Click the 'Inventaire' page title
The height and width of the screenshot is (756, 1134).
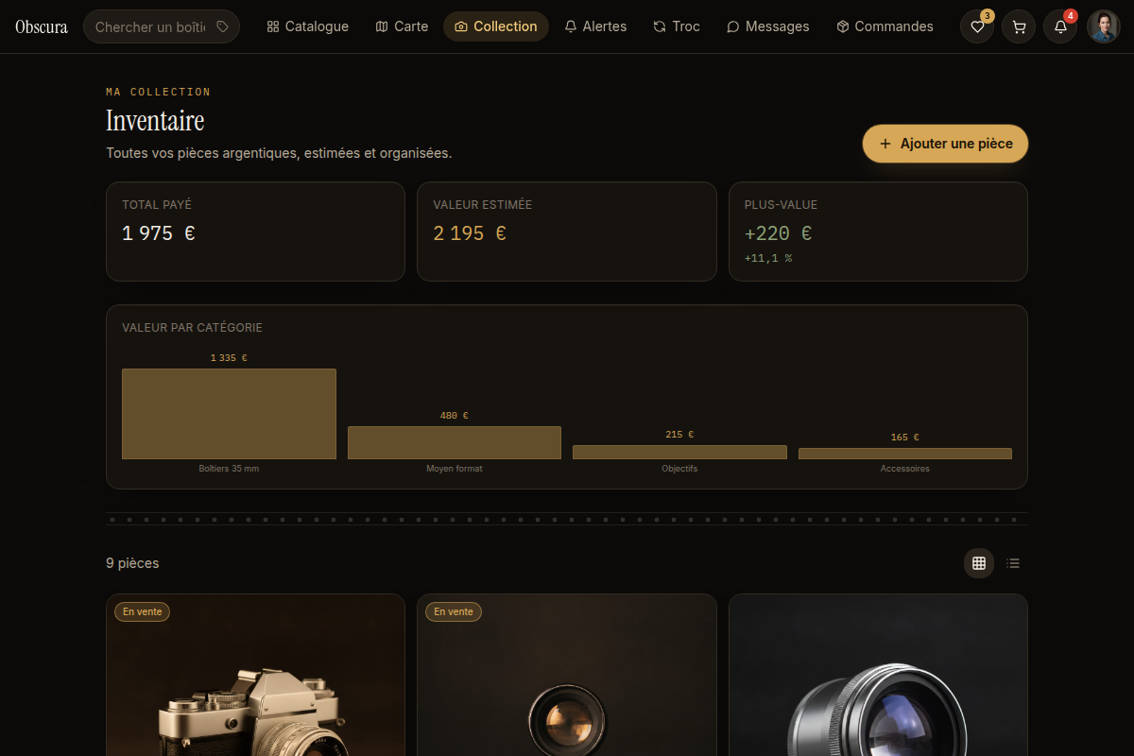(155, 121)
